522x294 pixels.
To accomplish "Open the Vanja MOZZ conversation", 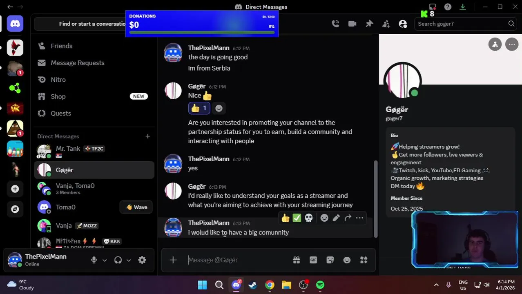I will click(x=94, y=225).
